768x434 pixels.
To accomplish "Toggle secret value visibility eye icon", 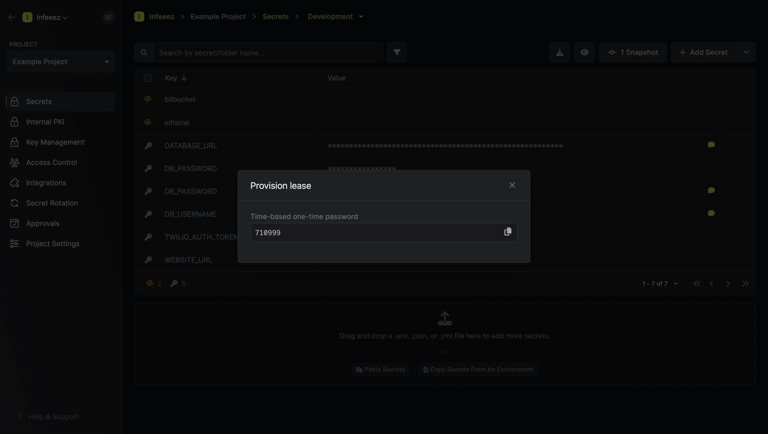I will coord(584,53).
